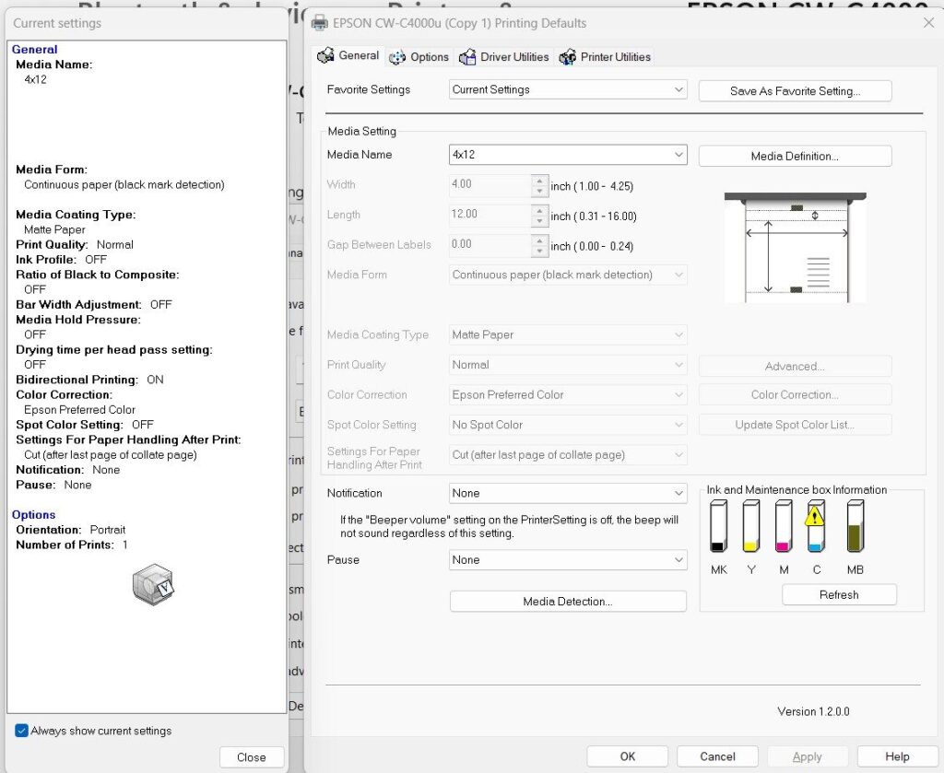The image size is (944, 773).
Task: Go to the Printer Utilities tab
Action: (x=605, y=57)
